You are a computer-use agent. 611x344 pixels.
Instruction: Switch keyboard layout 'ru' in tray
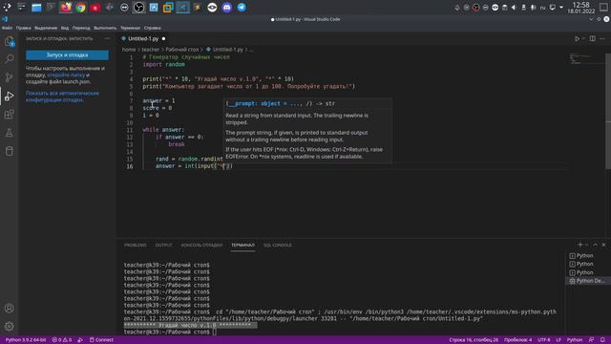point(542,8)
